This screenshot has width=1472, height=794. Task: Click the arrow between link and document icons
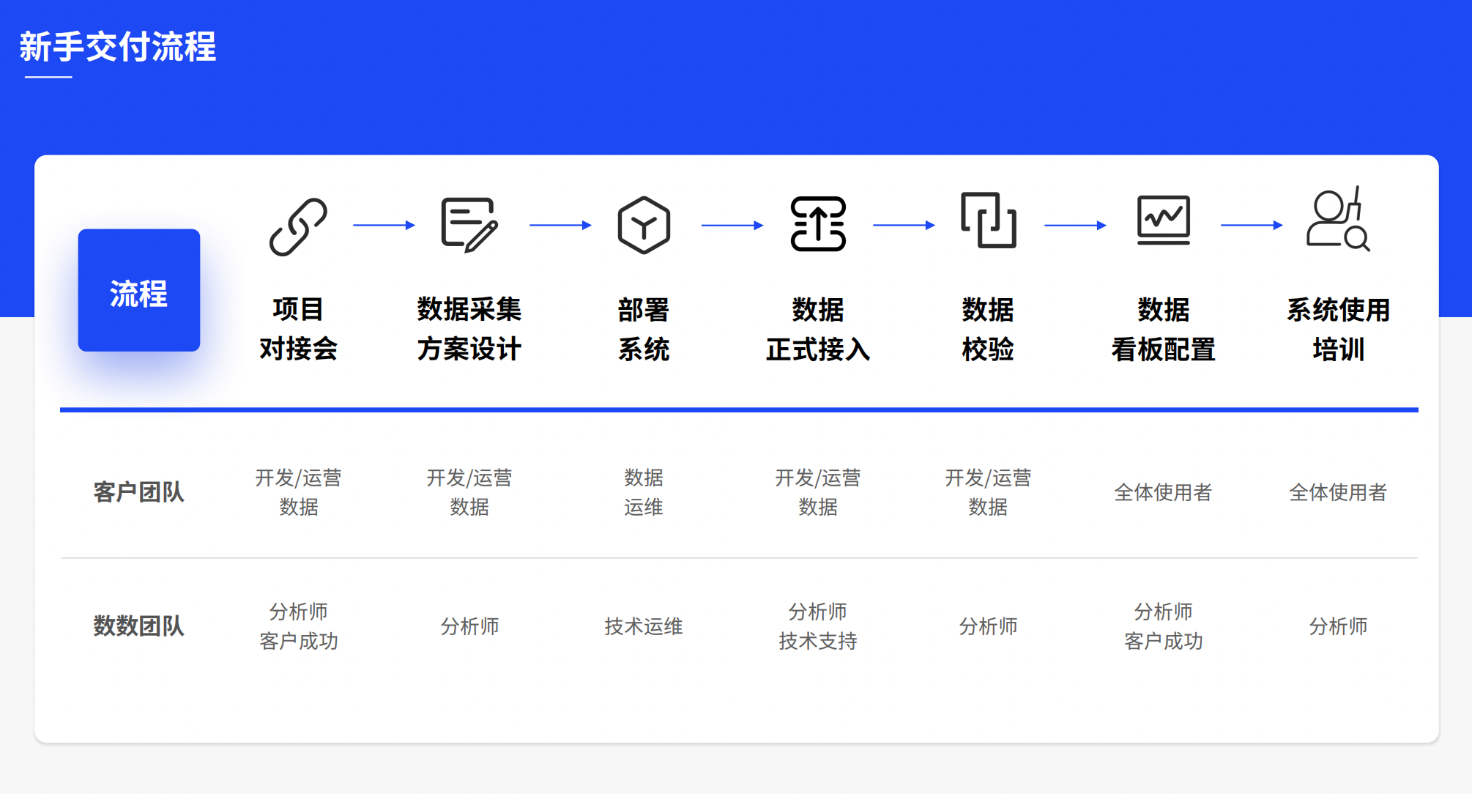click(384, 226)
